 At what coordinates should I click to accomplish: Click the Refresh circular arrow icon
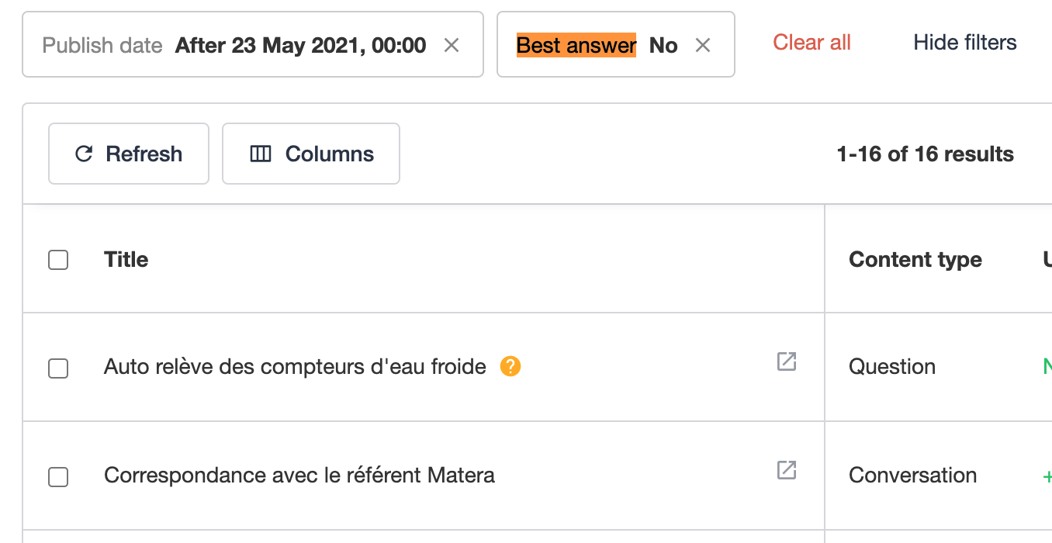coord(84,154)
